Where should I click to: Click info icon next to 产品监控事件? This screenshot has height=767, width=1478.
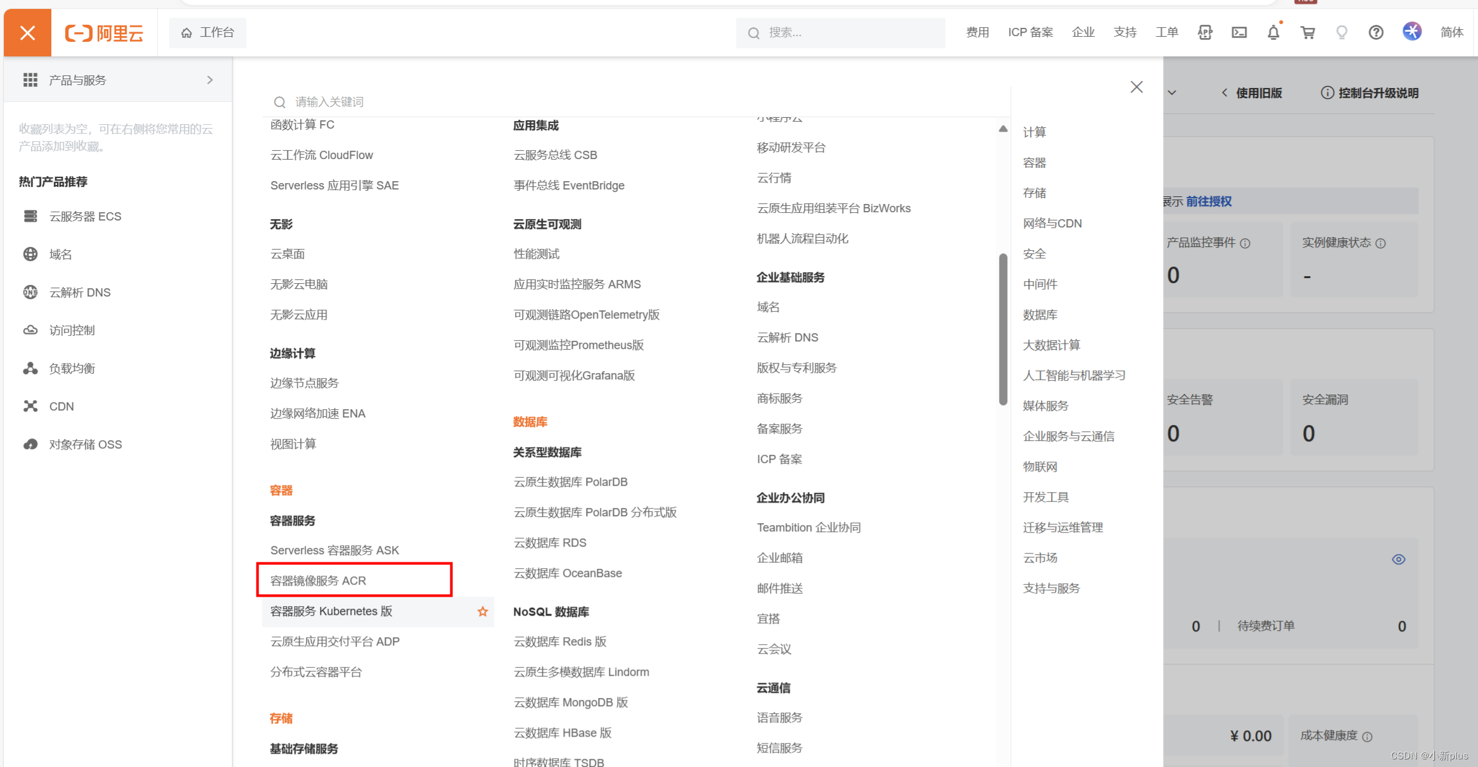1245,243
